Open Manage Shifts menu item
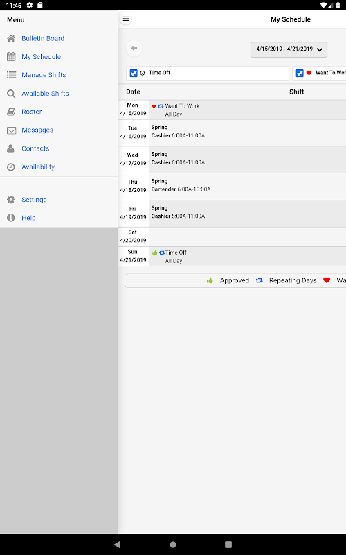Screen dimensions: 346x555 click(44, 75)
